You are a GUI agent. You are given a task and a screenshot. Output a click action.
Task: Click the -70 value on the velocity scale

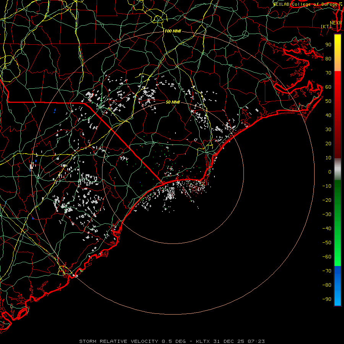click(327, 271)
